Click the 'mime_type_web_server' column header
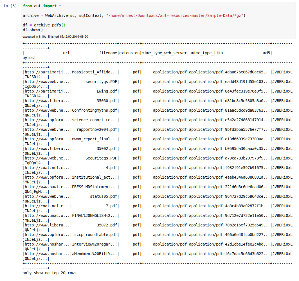 pos(164,53)
